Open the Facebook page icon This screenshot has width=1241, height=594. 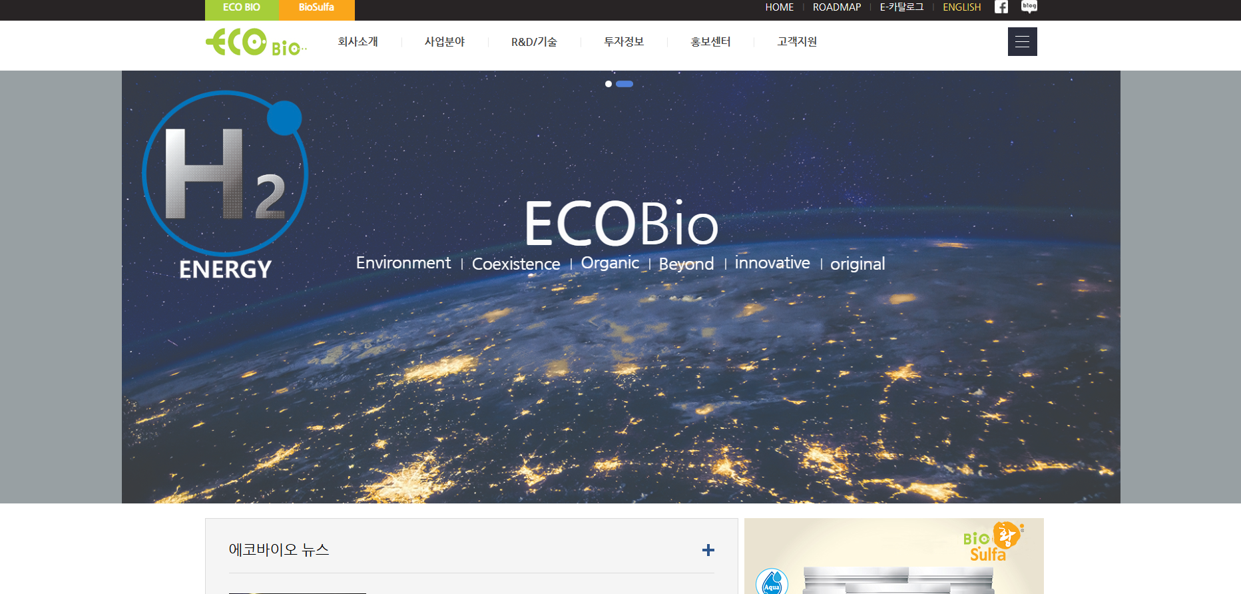(1001, 7)
